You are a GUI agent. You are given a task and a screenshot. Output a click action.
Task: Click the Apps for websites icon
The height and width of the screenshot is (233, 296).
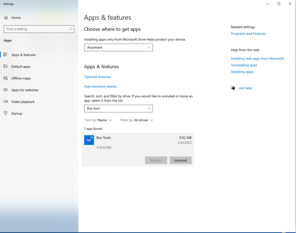[5, 90]
